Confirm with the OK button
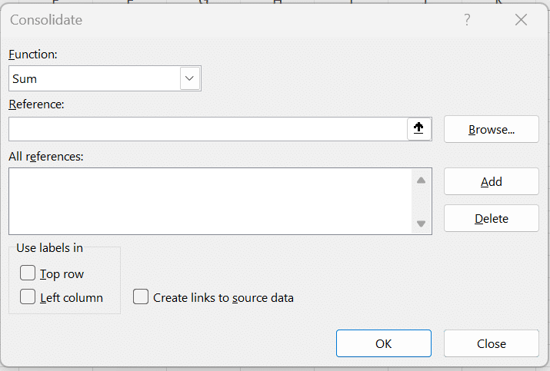Screen dimensions: 550x371 [x=383, y=343]
